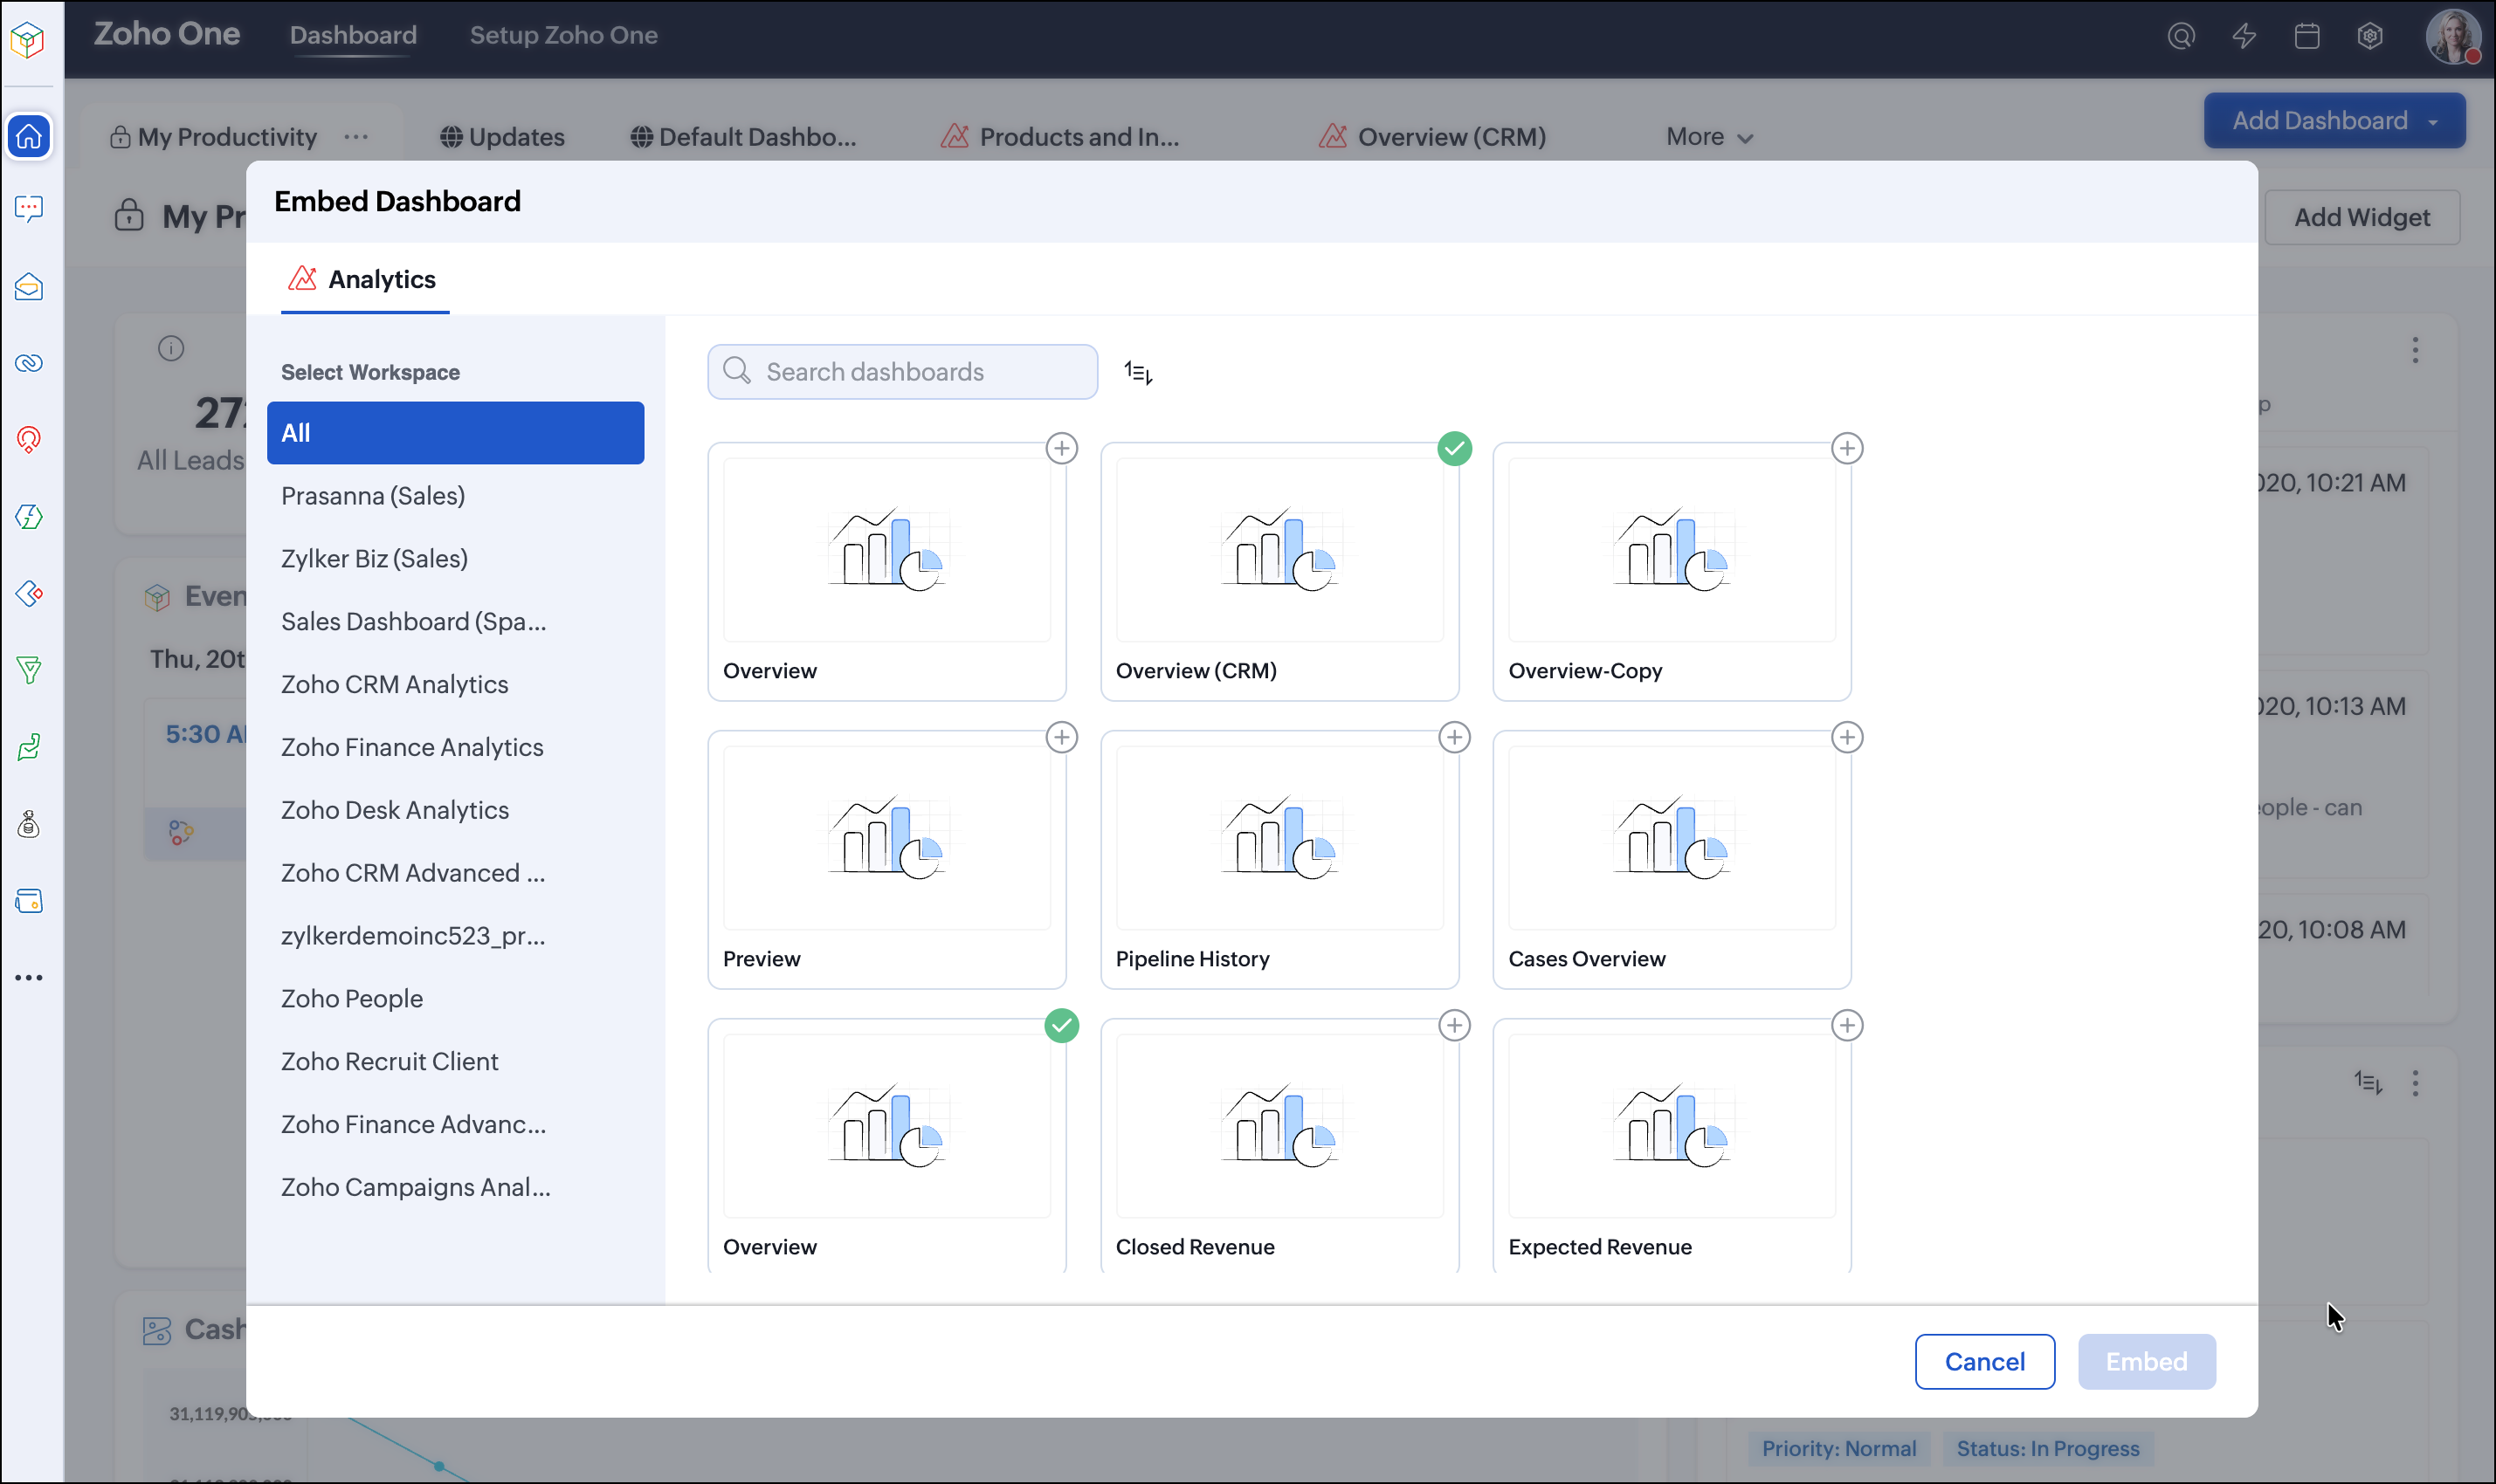This screenshot has height=1484, width=2496.
Task: Deselect the bottom Overview green checkmark
Action: point(1061,1025)
